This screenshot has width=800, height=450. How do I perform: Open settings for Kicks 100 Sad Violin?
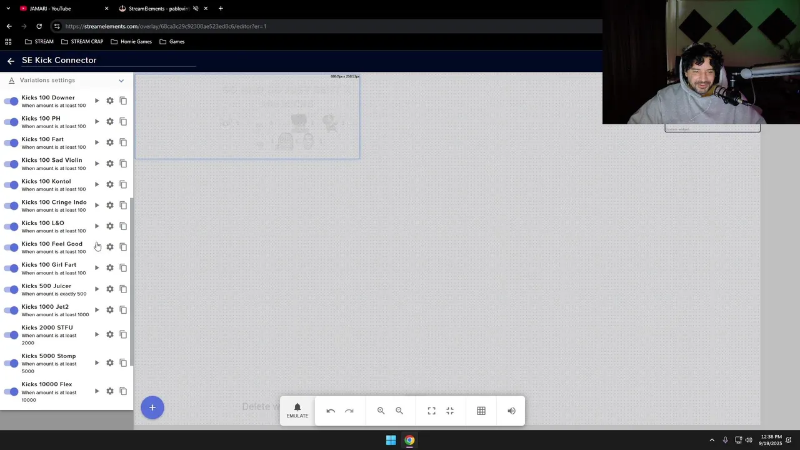(x=110, y=163)
